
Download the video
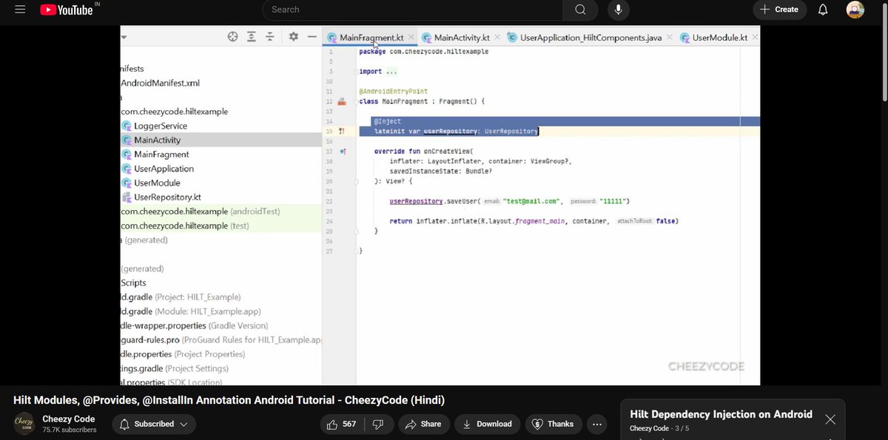(487, 424)
